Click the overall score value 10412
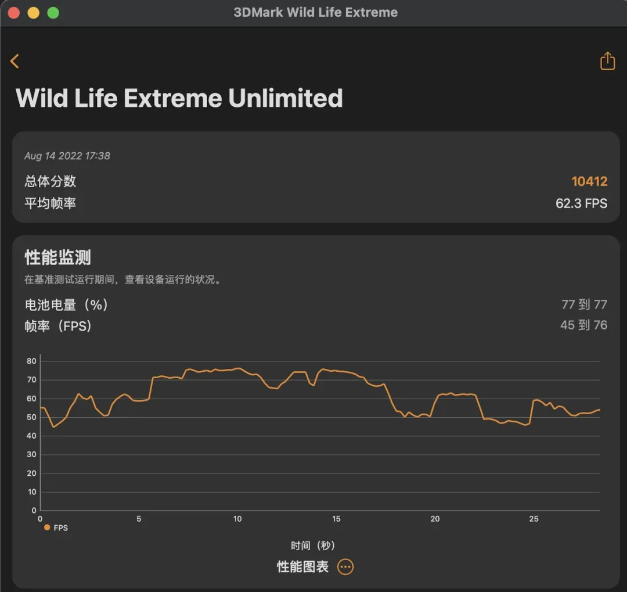The image size is (627, 592). (x=589, y=181)
